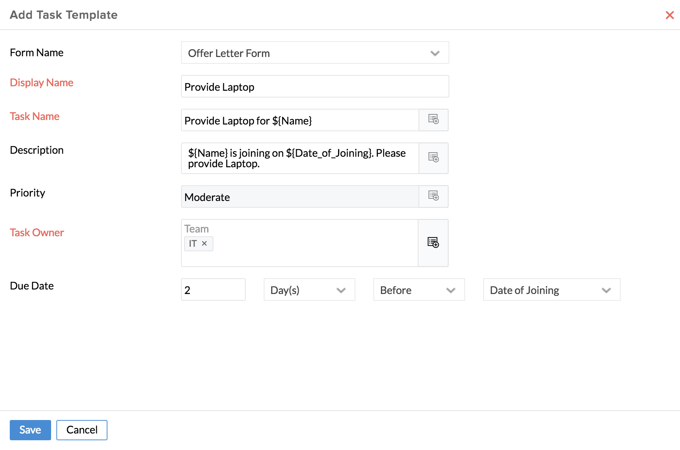
Task: Click into the Description text area
Action: [300, 158]
